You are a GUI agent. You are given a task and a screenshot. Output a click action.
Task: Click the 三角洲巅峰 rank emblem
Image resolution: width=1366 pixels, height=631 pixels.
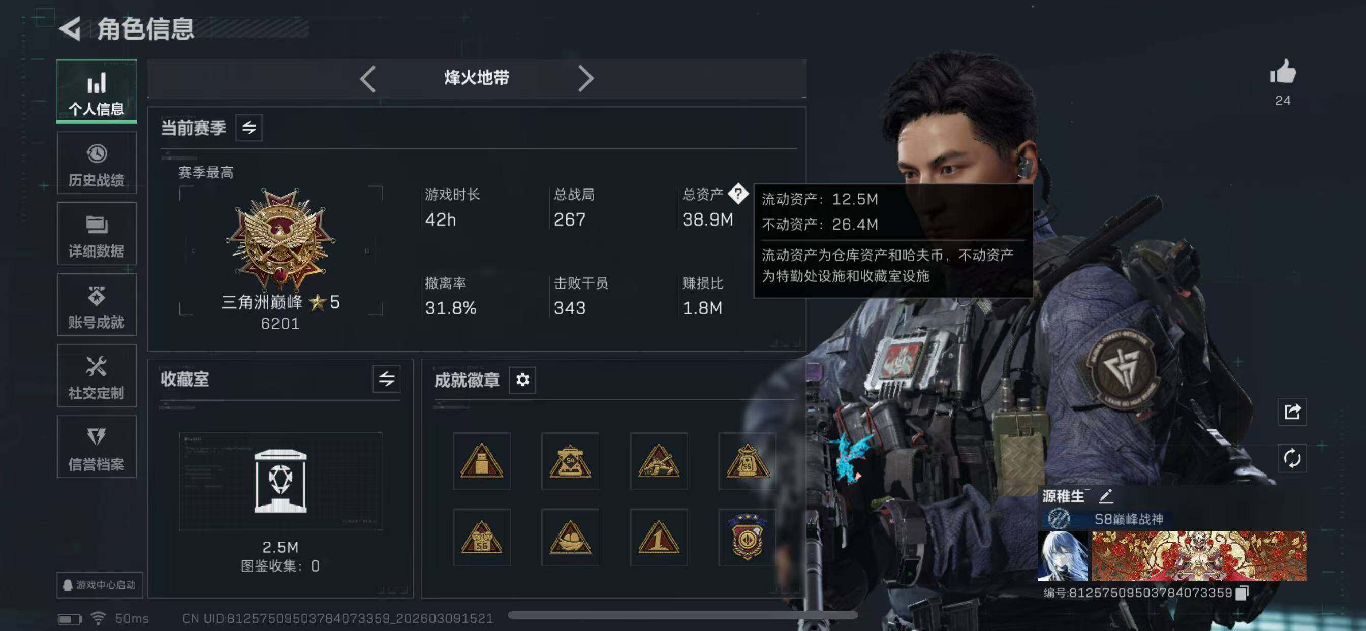(280, 239)
